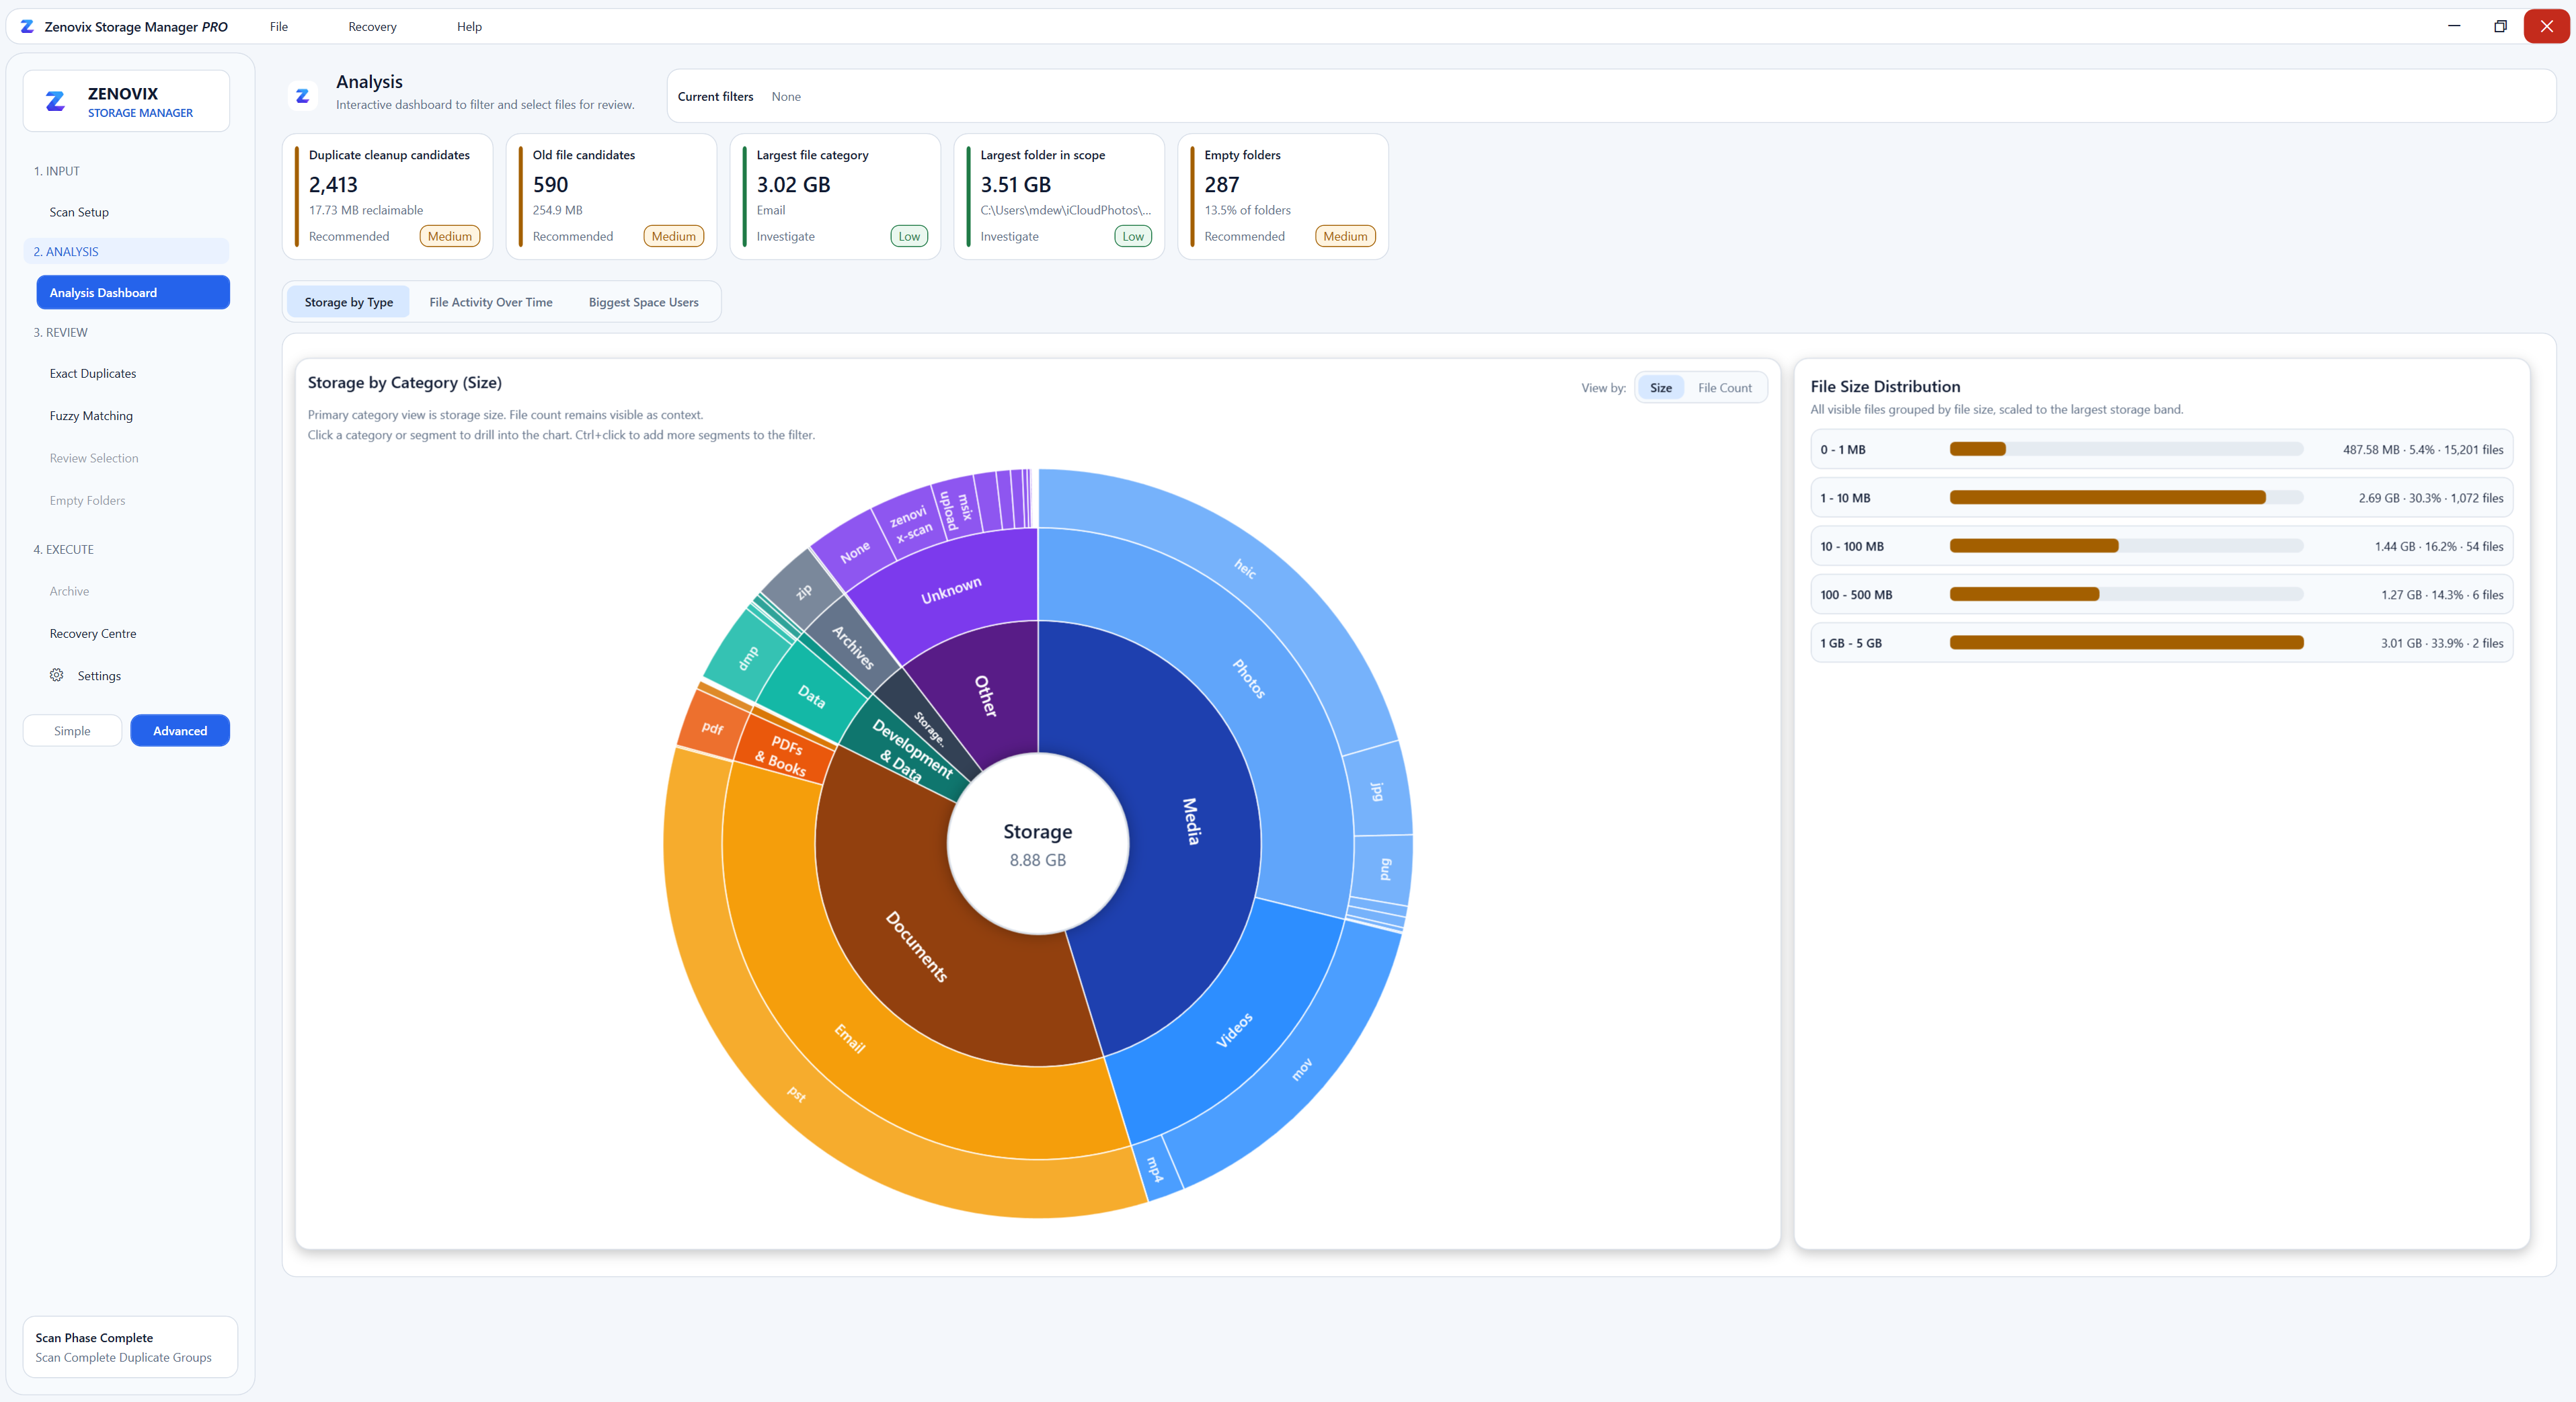This screenshot has width=2576, height=1402.
Task: Select the png outer segment
Action: [x=1384, y=870]
